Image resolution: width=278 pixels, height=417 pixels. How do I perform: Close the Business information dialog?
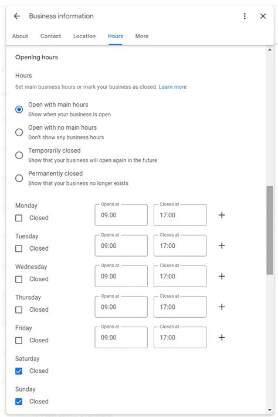coord(263,16)
